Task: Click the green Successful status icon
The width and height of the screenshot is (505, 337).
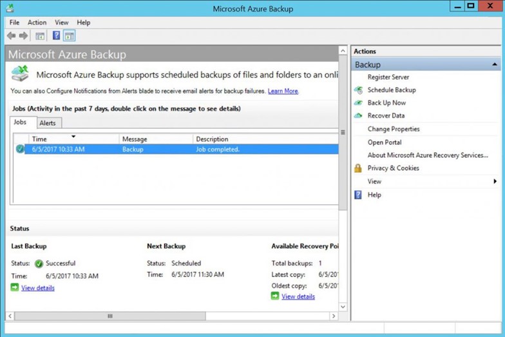Action: pyautogui.click(x=39, y=264)
